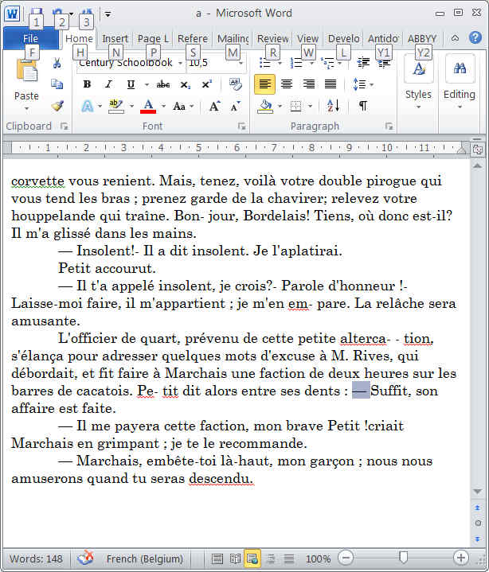489x572 pixels.
Task: Click the Format Painter brush icon
Action: pos(57,106)
